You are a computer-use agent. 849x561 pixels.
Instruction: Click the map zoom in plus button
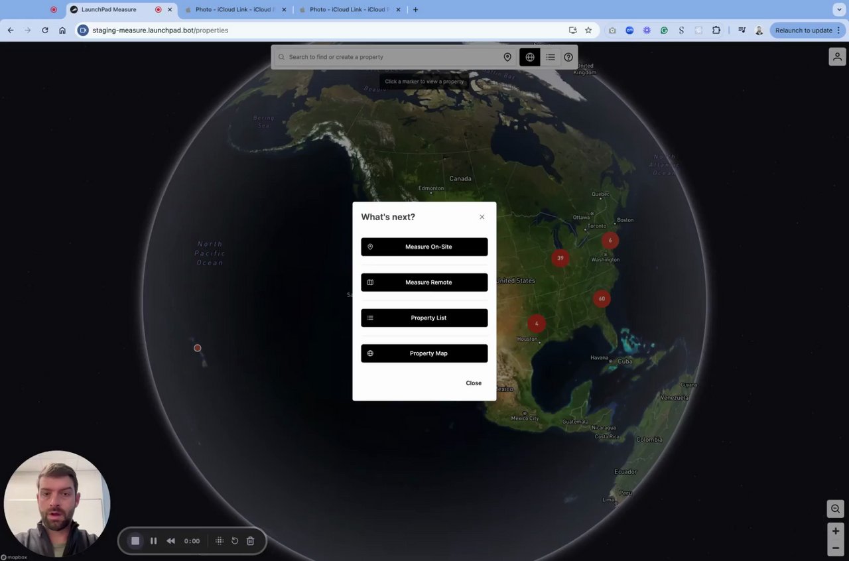[x=836, y=531]
